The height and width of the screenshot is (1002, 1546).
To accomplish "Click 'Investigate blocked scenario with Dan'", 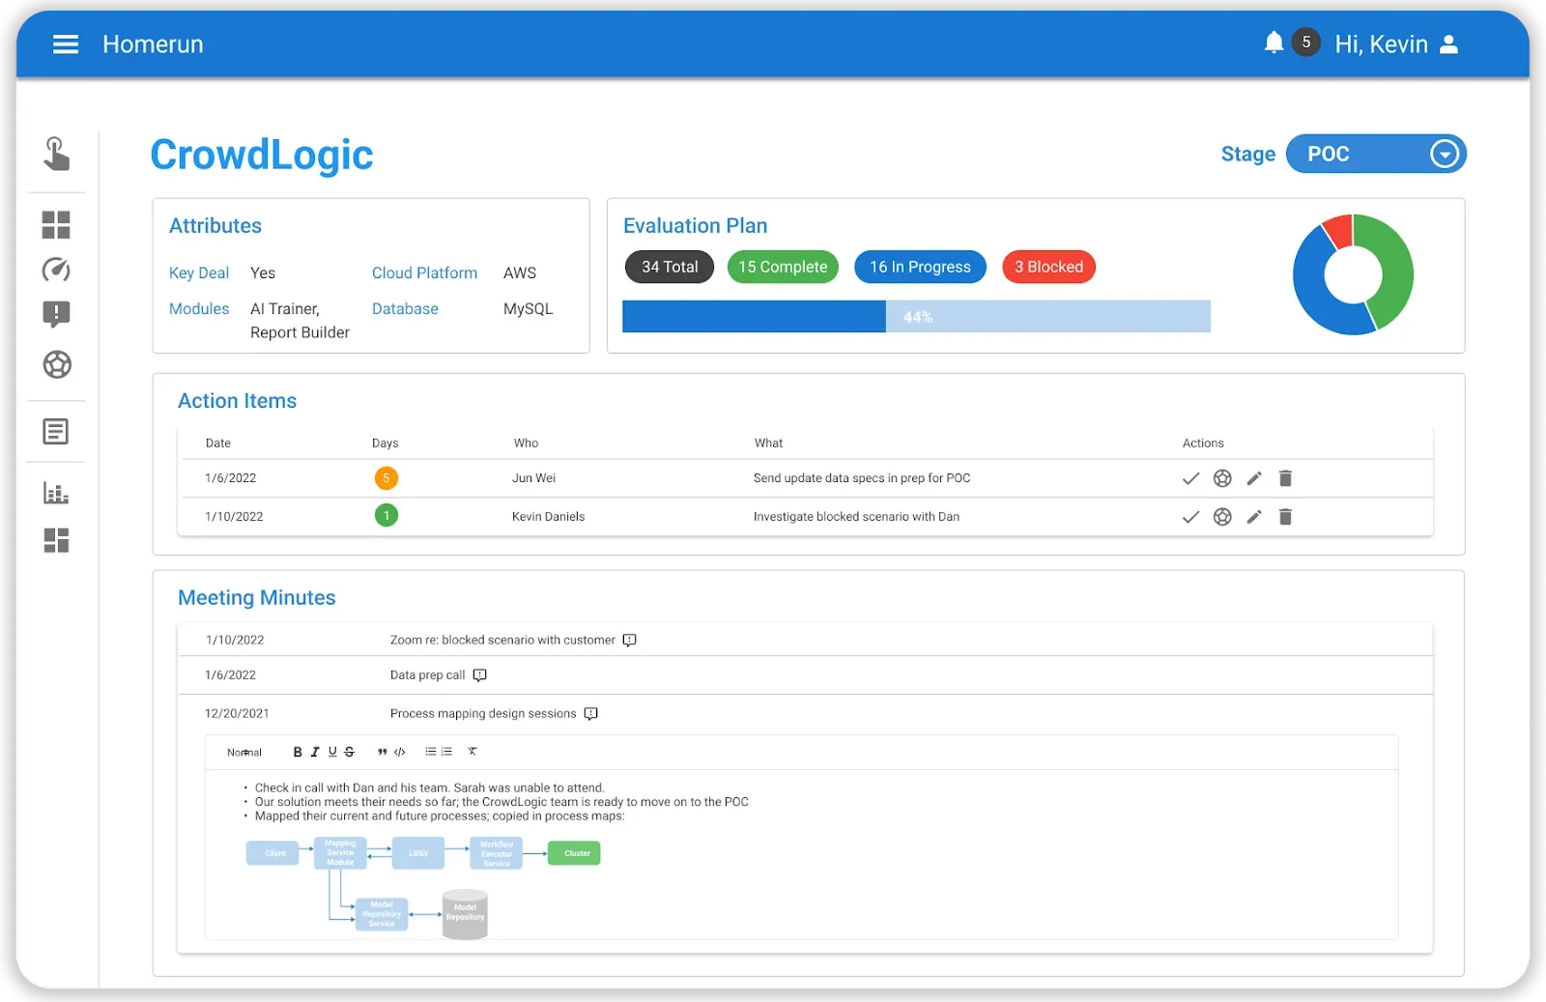I will click(x=856, y=517).
